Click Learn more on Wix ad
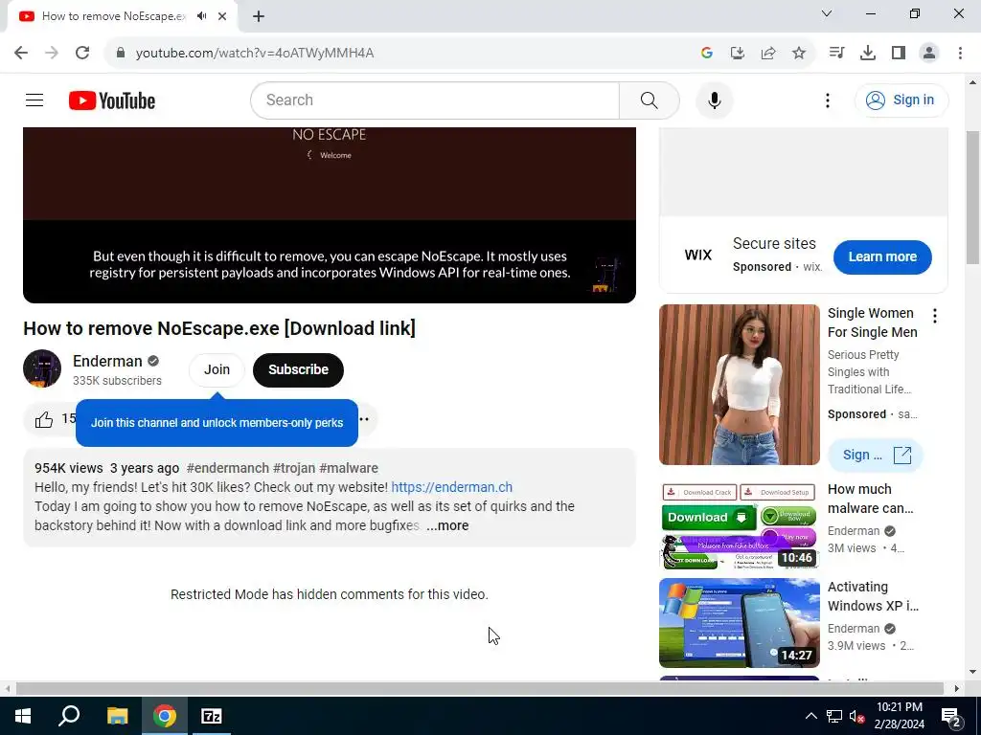Viewport: 981px width, 735px height. (x=882, y=256)
